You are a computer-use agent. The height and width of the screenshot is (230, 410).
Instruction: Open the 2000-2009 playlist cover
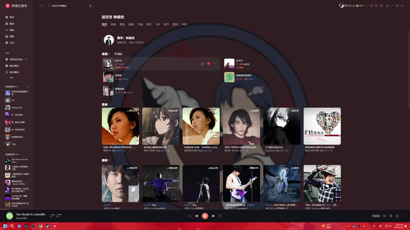coord(241,126)
